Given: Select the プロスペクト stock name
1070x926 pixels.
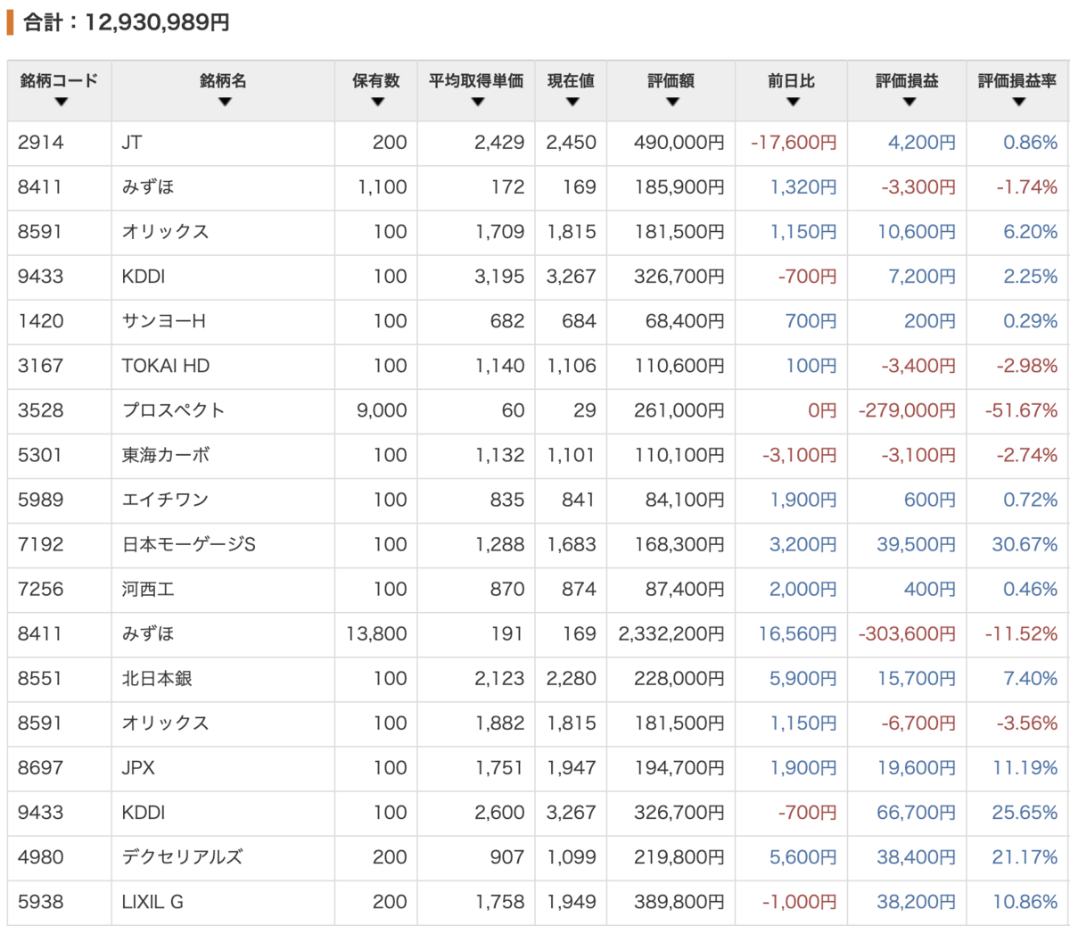Looking at the screenshot, I should tap(173, 410).
